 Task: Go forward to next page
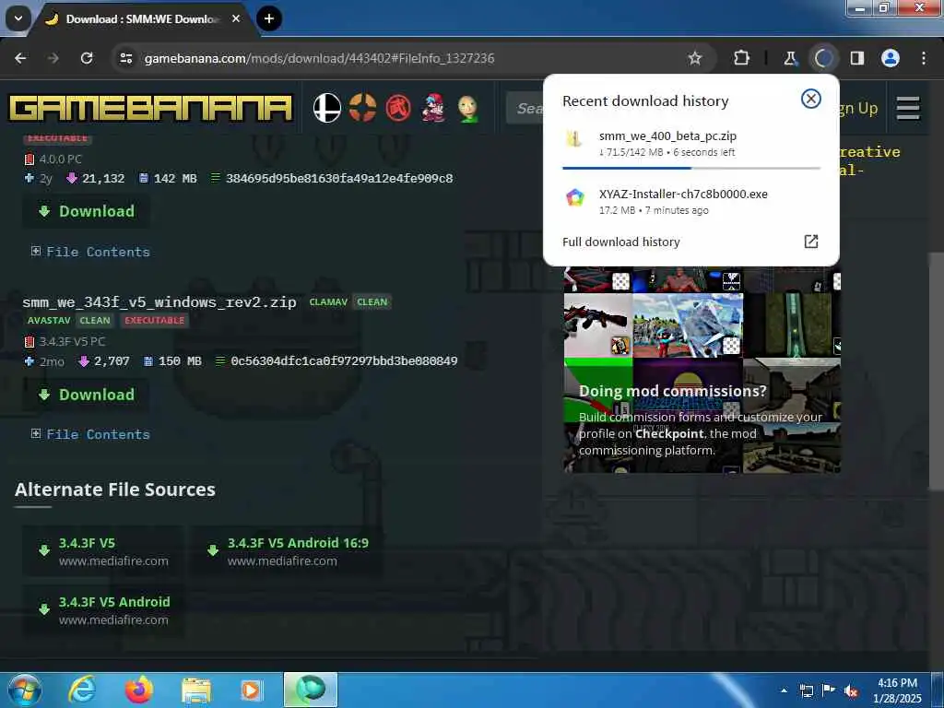pos(53,58)
